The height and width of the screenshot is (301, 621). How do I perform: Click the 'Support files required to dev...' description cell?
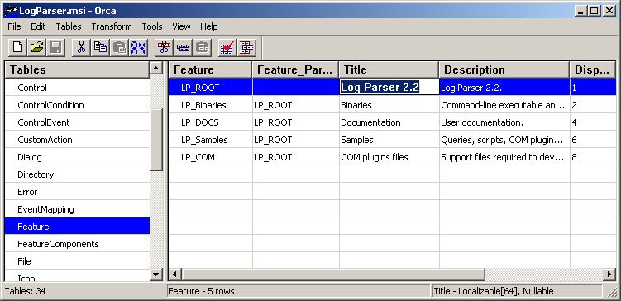pyautogui.click(x=504, y=157)
